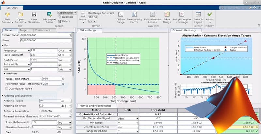Click Antenna Height value field
The image size is (261, 134).
[x=50, y=101]
